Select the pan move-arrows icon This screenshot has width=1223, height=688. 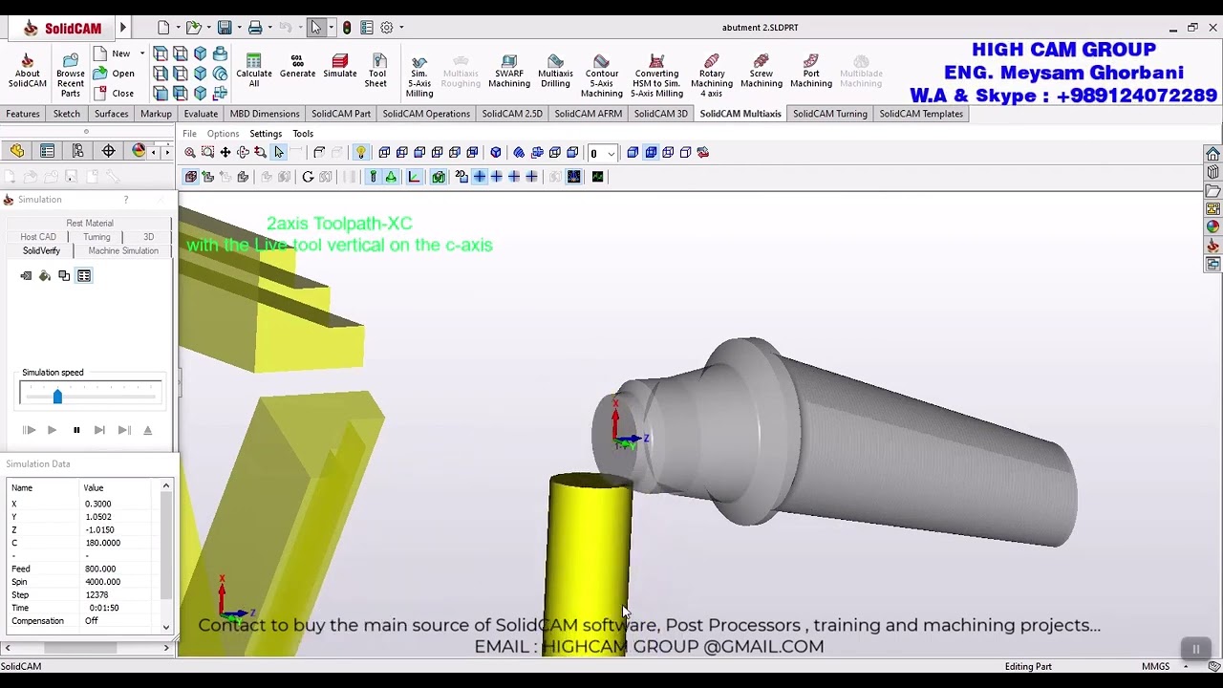coord(225,152)
